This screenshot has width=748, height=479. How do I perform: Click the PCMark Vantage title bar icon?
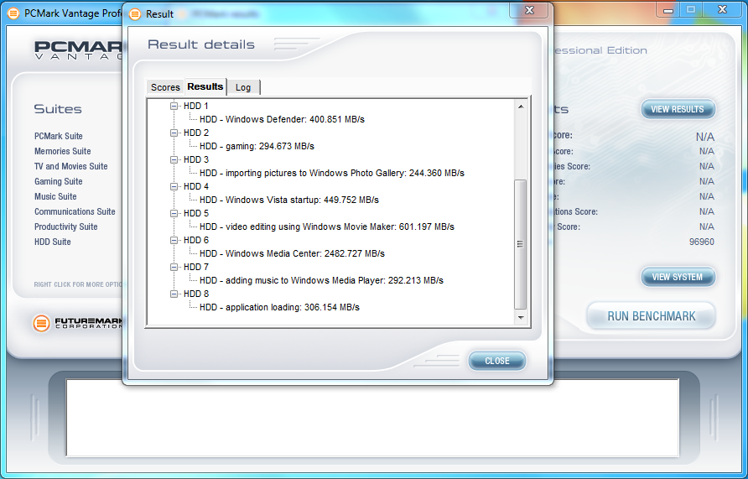[x=13, y=13]
